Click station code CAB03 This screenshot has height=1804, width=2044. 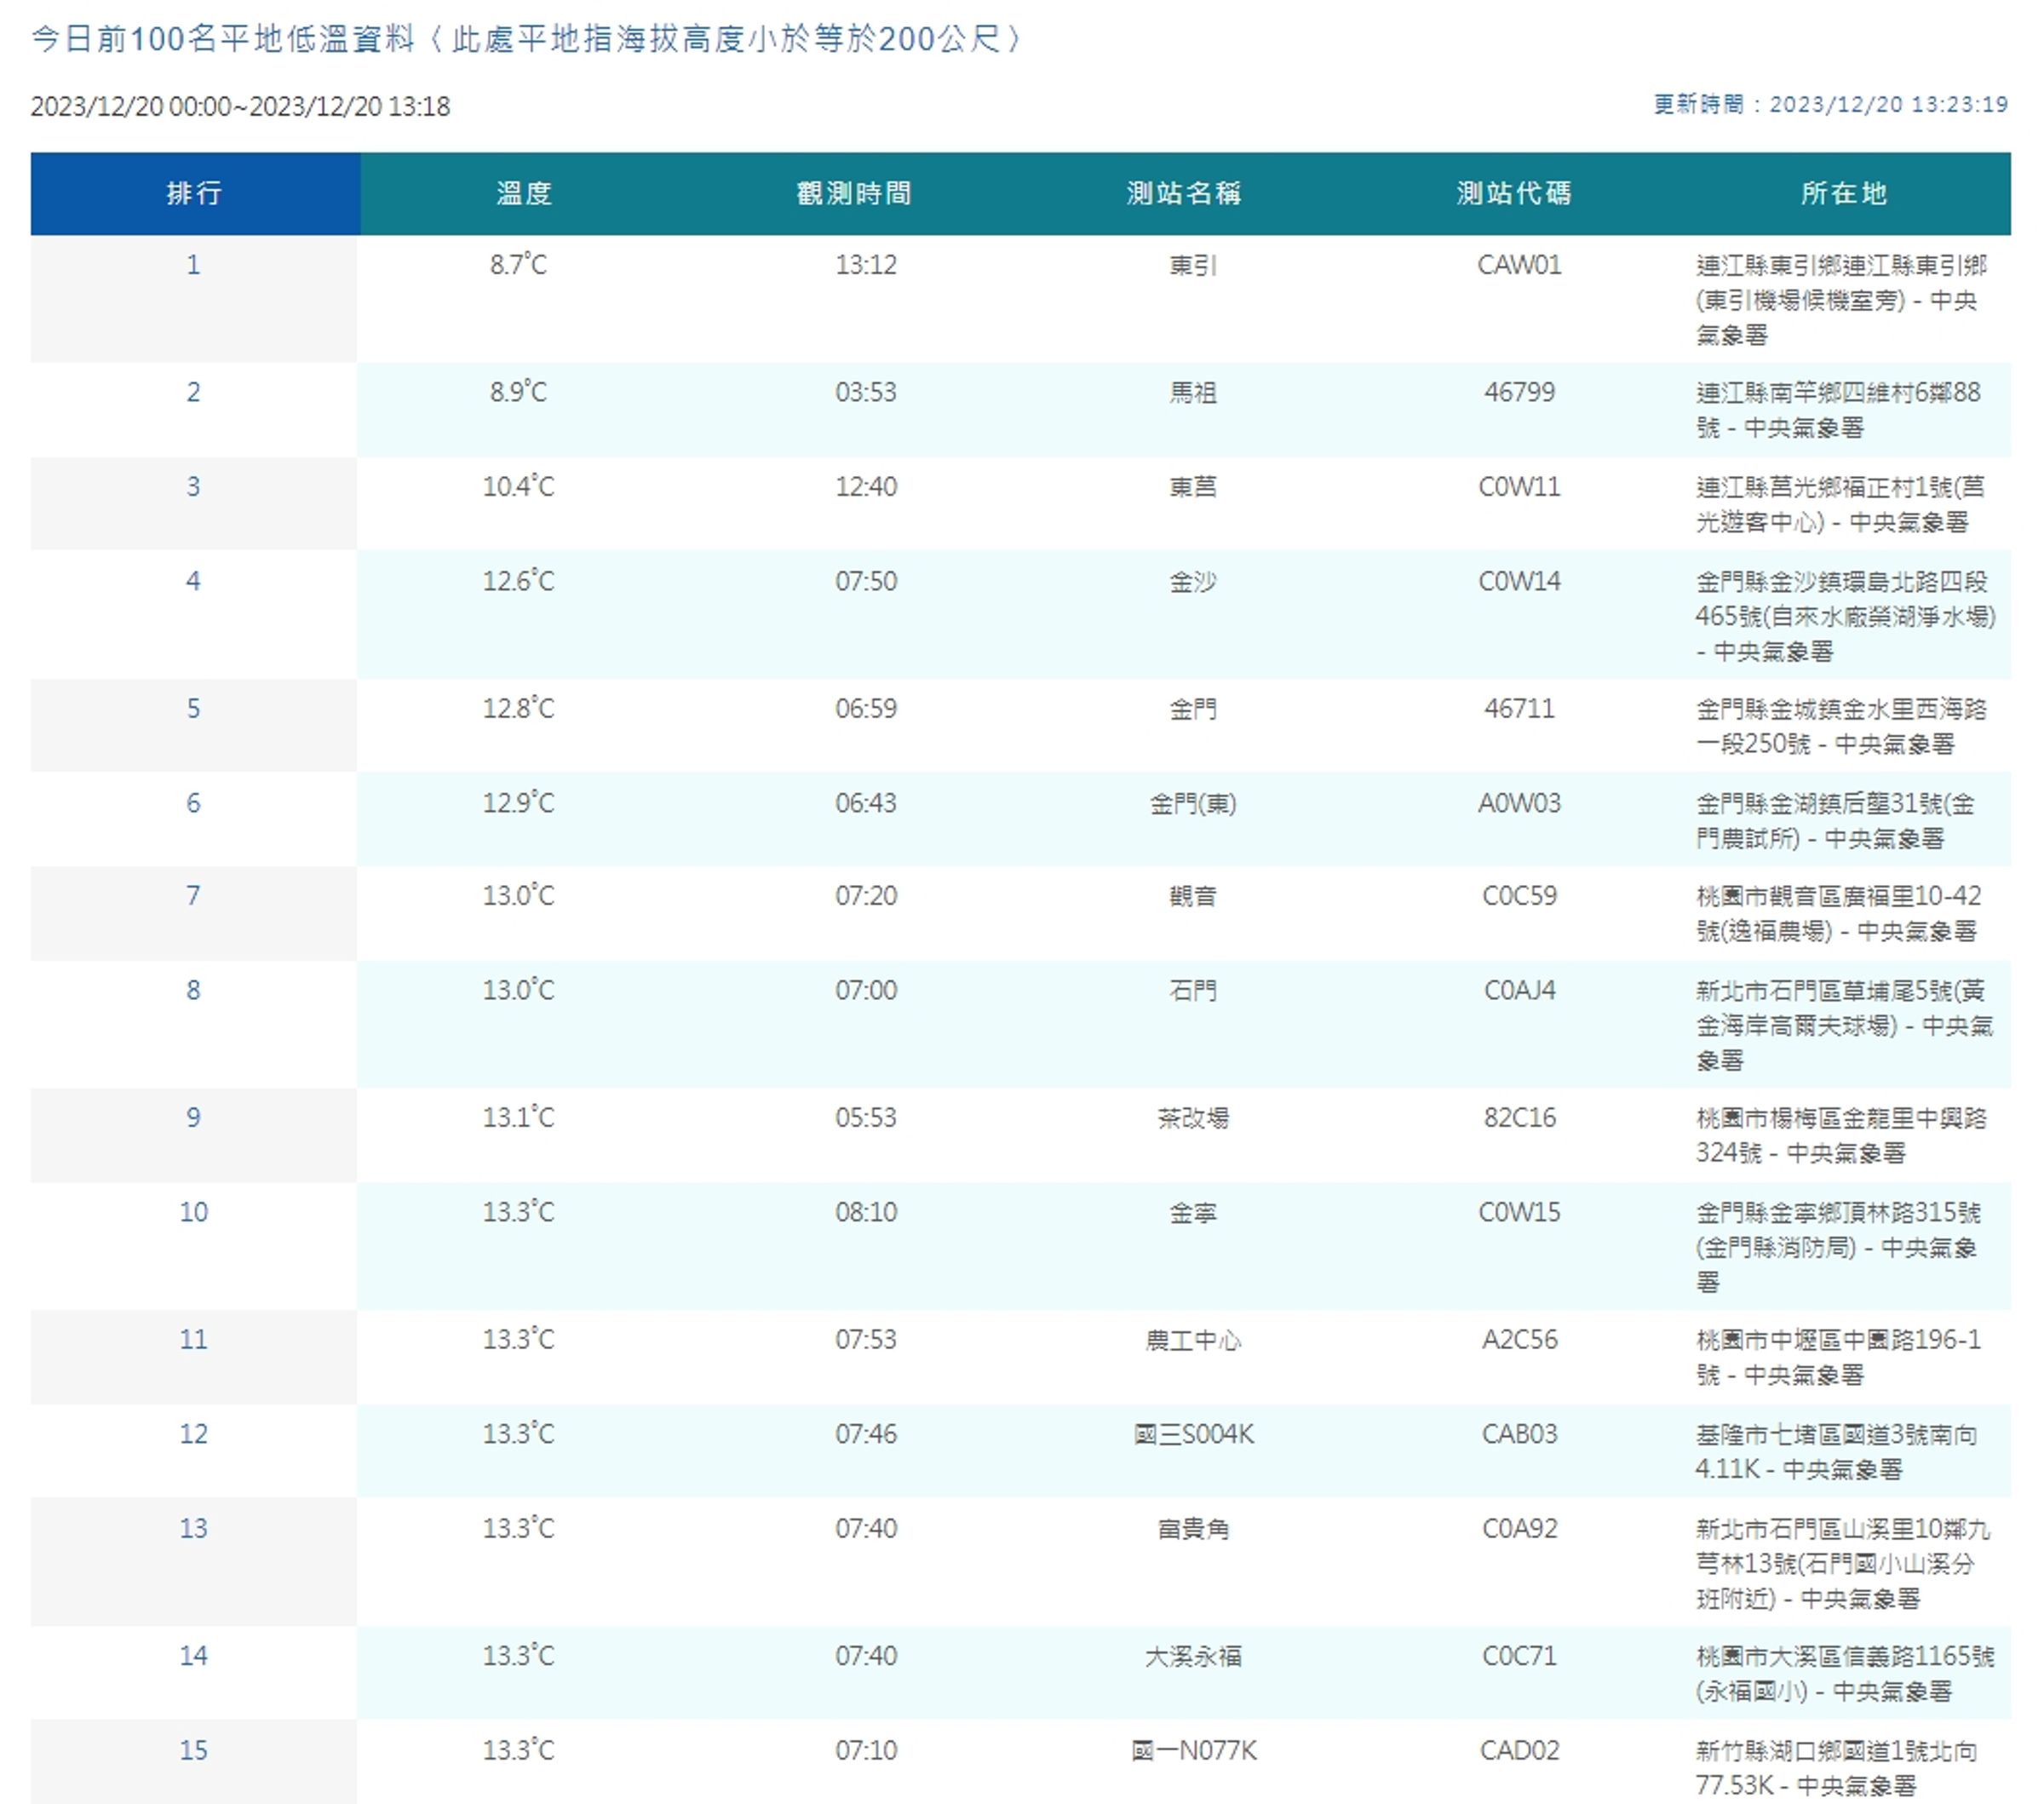point(1519,1434)
